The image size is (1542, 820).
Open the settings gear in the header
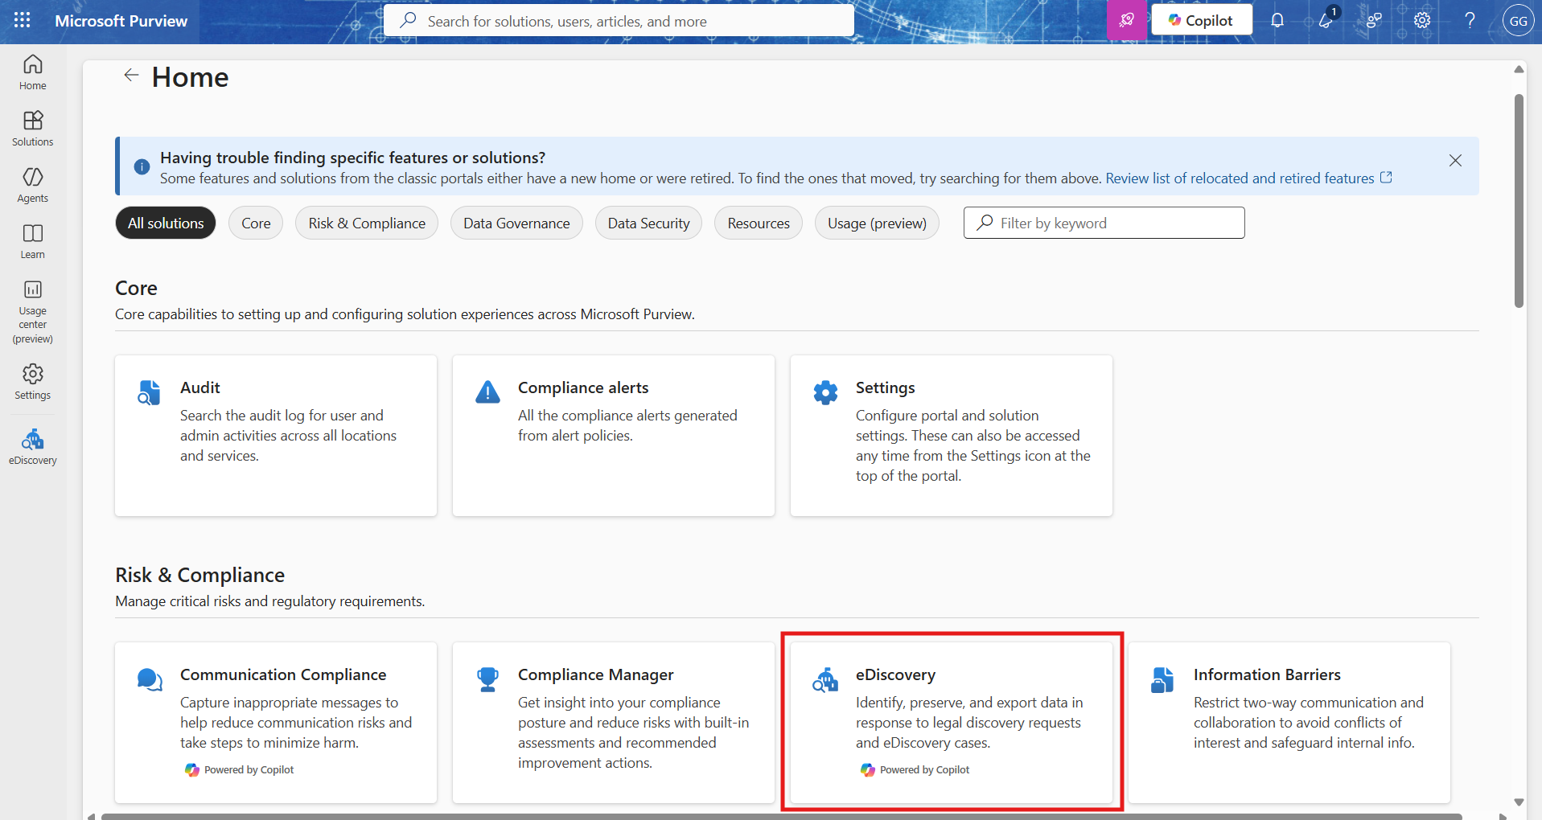click(1422, 20)
